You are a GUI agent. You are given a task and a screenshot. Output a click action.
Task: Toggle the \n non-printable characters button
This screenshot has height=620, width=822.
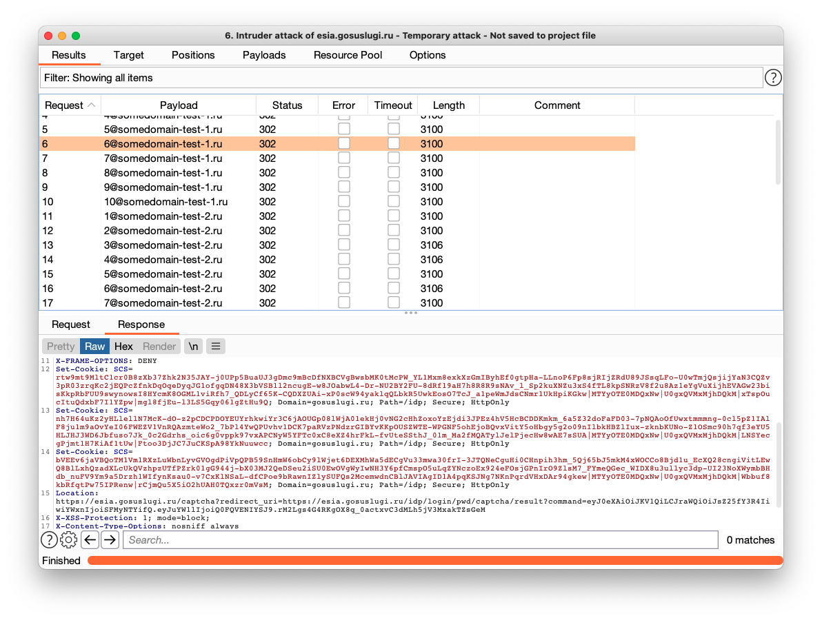pyautogui.click(x=194, y=346)
